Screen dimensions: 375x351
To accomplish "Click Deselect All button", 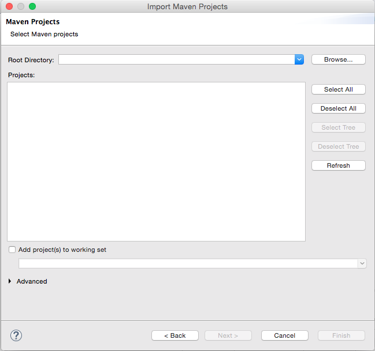I will tap(339, 108).
